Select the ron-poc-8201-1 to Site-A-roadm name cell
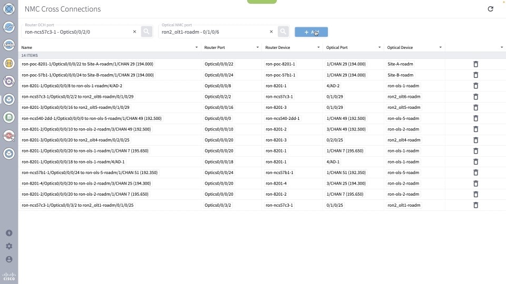The image size is (506, 284). [87, 64]
